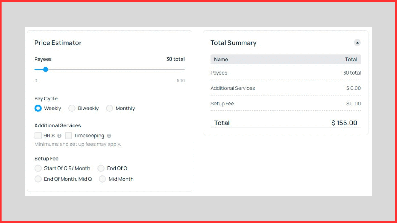This screenshot has width=397, height=223.
Task: Click 'Setup Fee' row in summary
Action: [286, 104]
